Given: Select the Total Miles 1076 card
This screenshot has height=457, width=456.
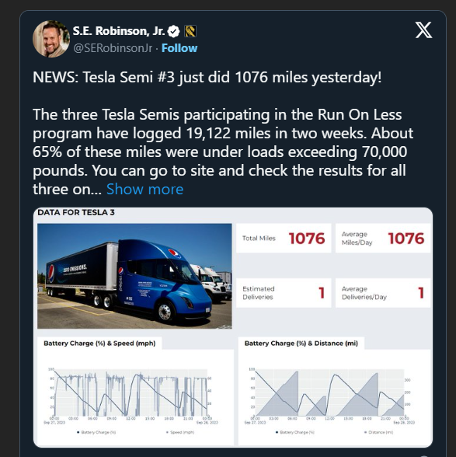Looking at the screenshot, I should [284, 238].
